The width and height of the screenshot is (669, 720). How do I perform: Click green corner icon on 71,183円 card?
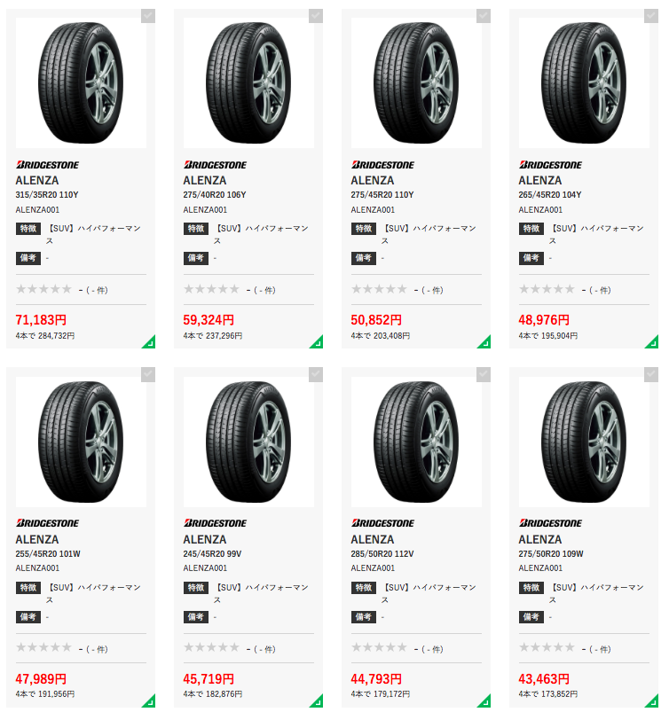150,342
